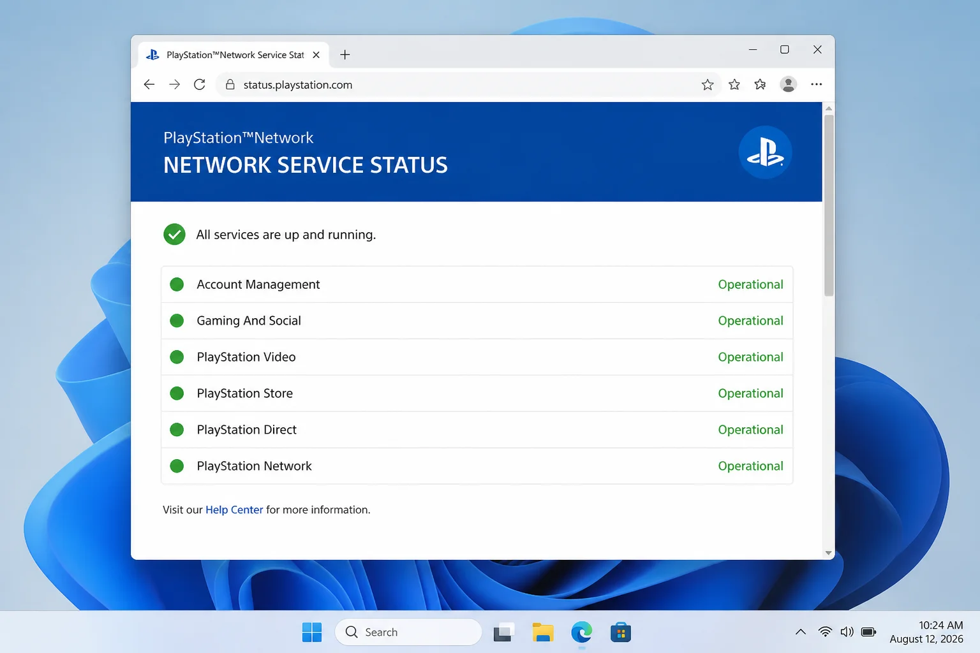This screenshot has height=653, width=980.
Task: Click the green dot beside PlayStation Store
Action: [x=177, y=393]
